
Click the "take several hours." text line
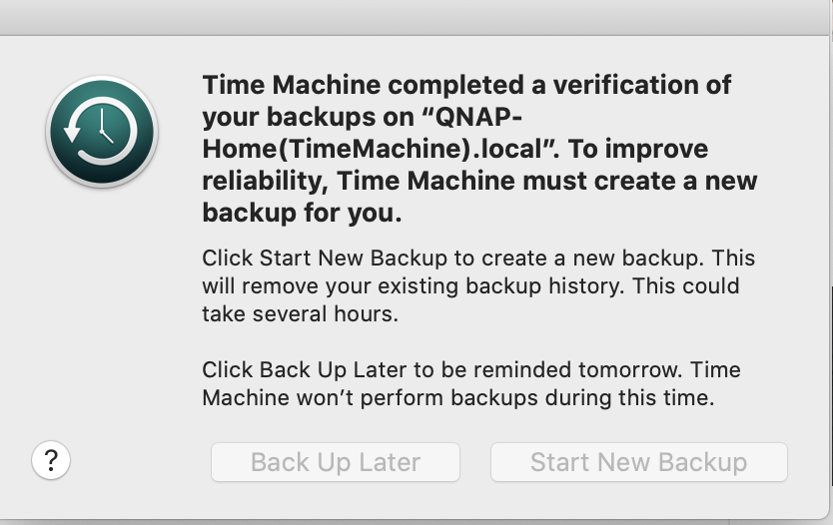click(x=300, y=313)
